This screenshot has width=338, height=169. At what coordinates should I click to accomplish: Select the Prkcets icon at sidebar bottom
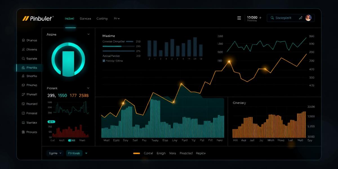pos(24,132)
